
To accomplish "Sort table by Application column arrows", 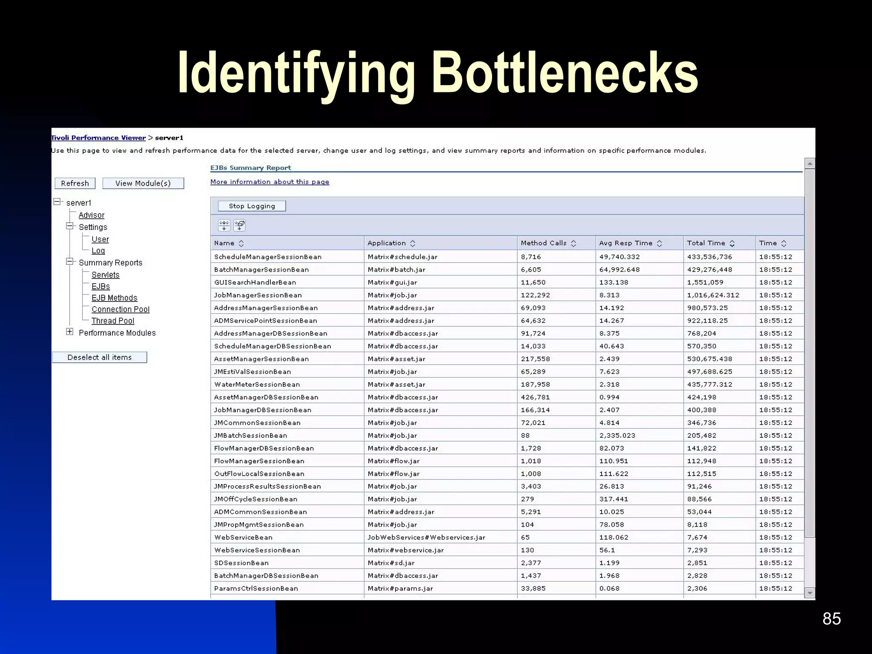I will pyautogui.click(x=413, y=243).
